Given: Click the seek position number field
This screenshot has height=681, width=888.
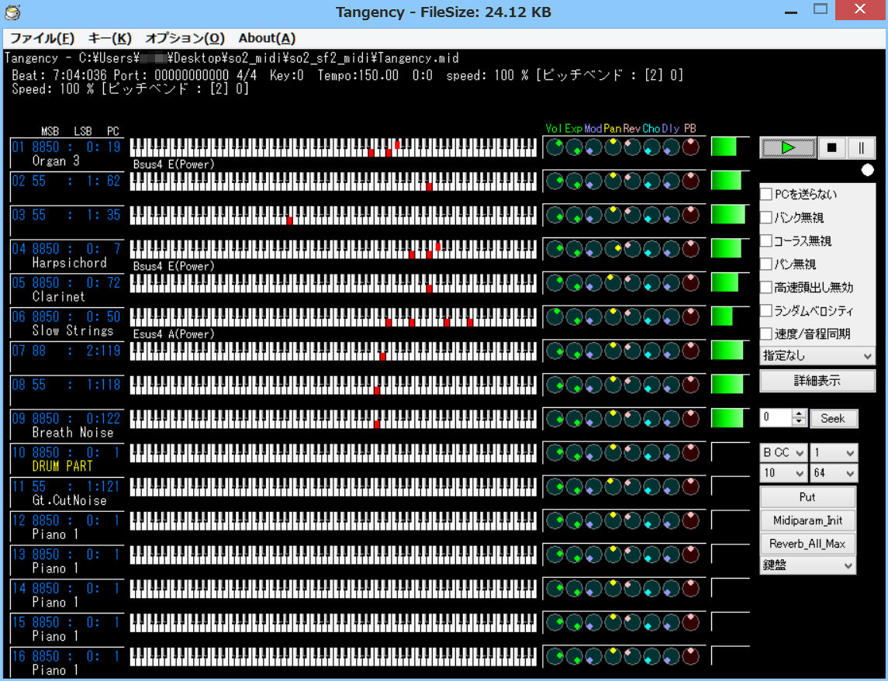Looking at the screenshot, I should (x=776, y=418).
